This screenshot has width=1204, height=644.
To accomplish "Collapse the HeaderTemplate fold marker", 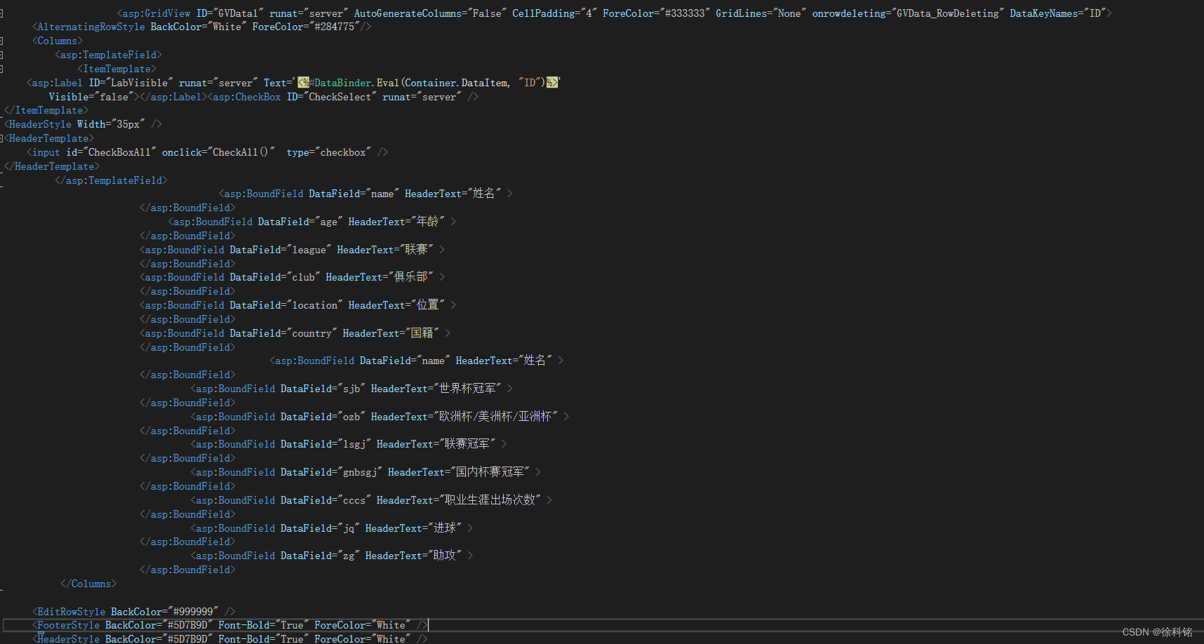I will point(2,138).
